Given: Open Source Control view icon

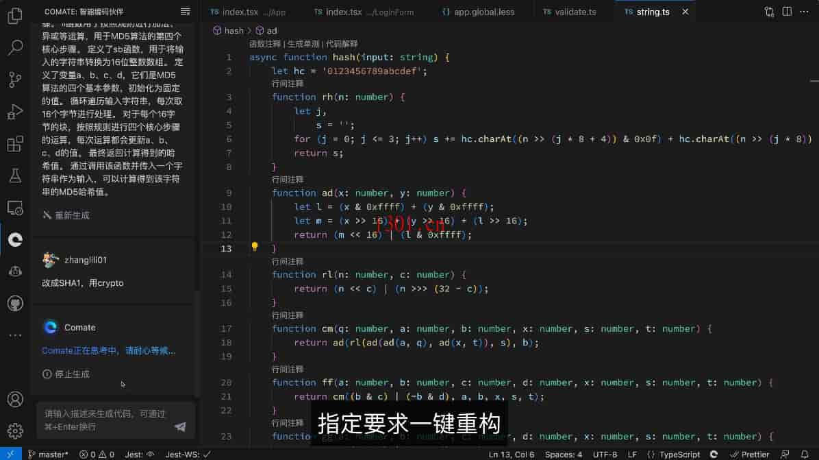Looking at the screenshot, I should [14, 80].
